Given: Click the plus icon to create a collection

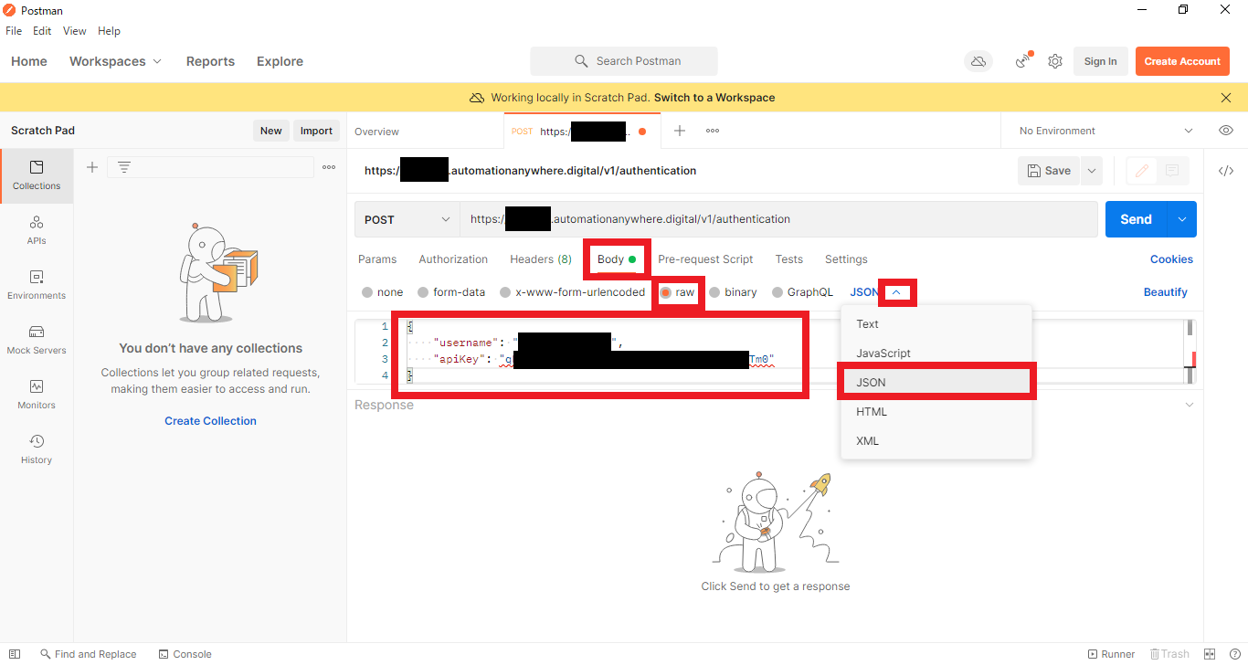Looking at the screenshot, I should pos(91,167).
